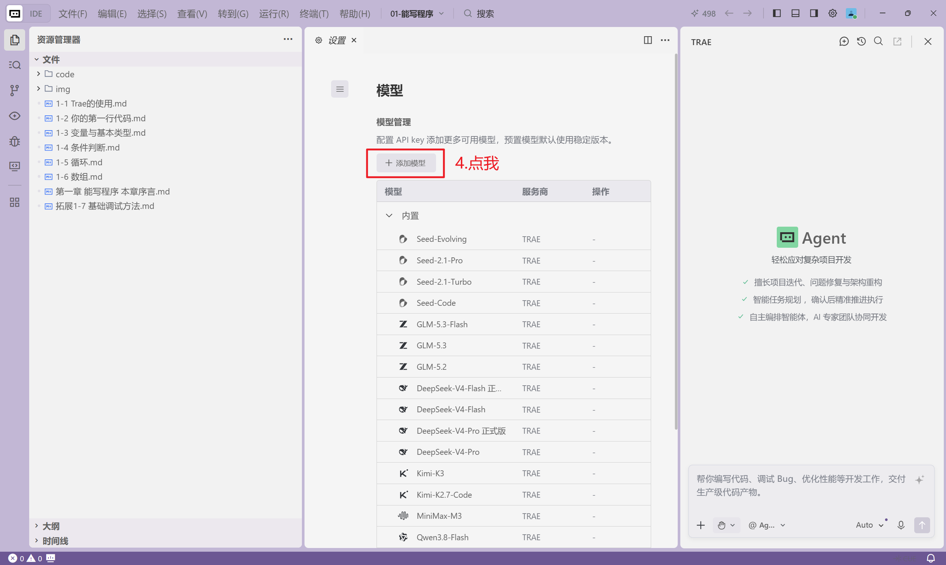946x565 pixels.
Task: Open chat history in TRAE panel
Action: tap(861, 41)
